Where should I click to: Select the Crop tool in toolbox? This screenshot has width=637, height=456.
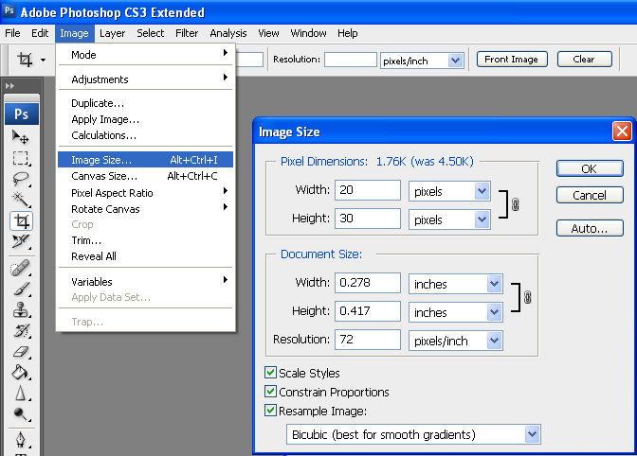[x=22, y=221]
